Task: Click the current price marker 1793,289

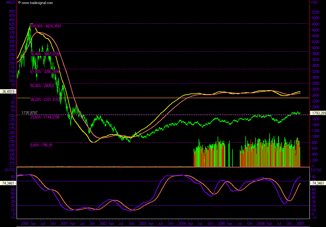Action: click(x=318, y=113)
